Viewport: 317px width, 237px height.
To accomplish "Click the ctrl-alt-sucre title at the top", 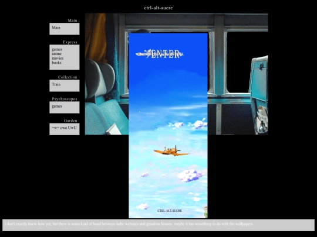I will [158, 8].
